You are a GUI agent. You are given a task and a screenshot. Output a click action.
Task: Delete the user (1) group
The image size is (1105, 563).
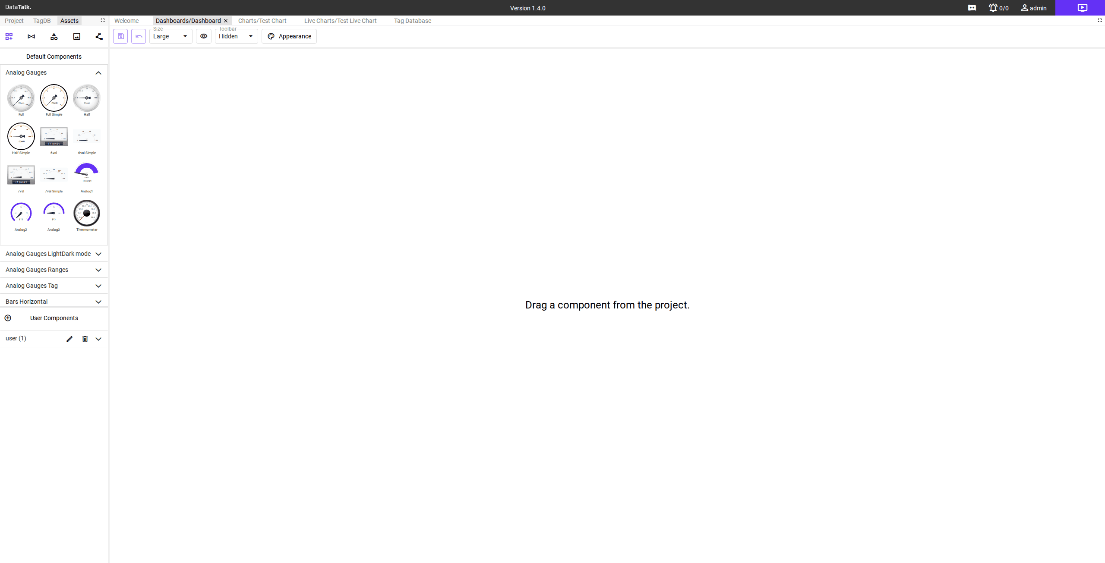85,339
